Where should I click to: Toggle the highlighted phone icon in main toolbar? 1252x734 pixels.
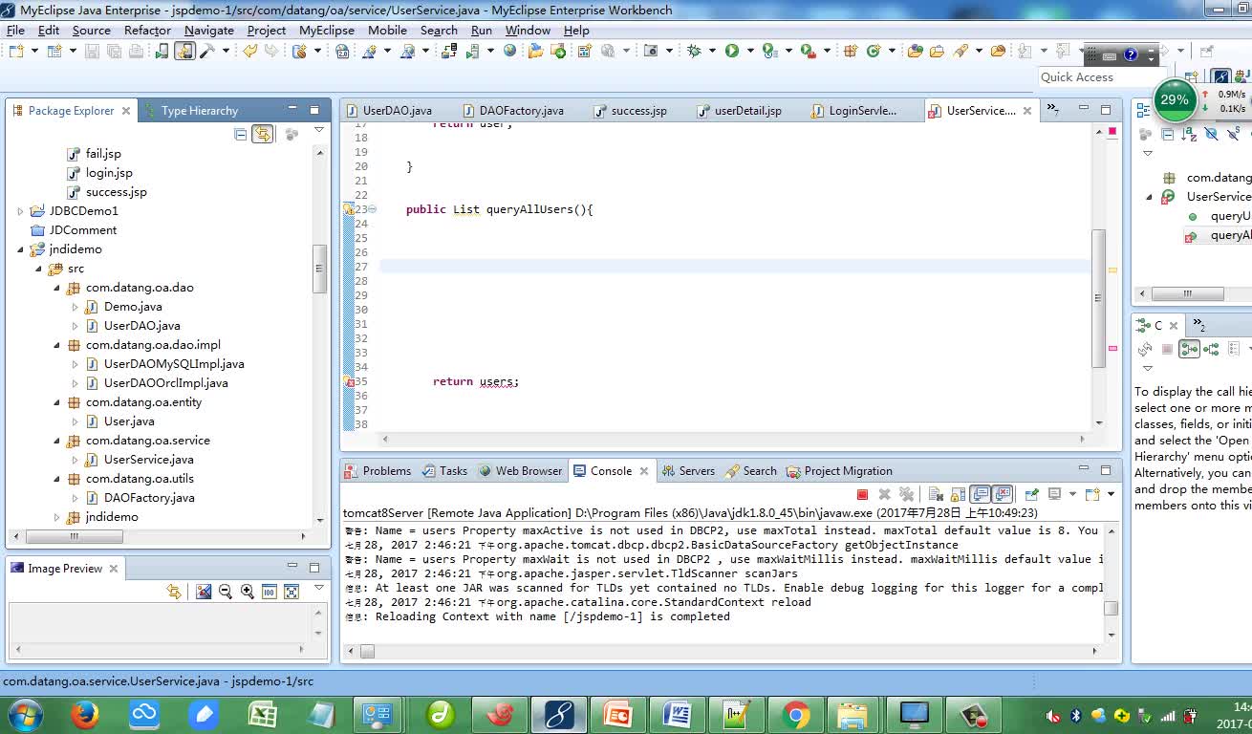(184, 51)
